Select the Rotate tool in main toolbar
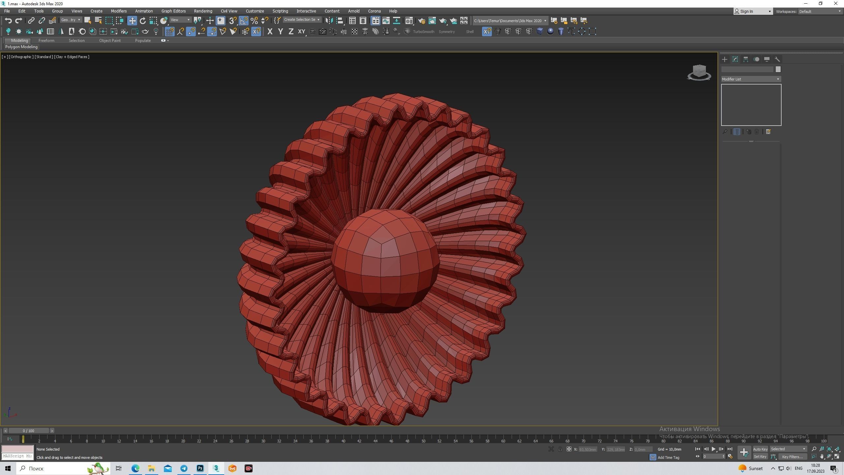The width and height of the screenshot is (844, 475). pos(142,21)
